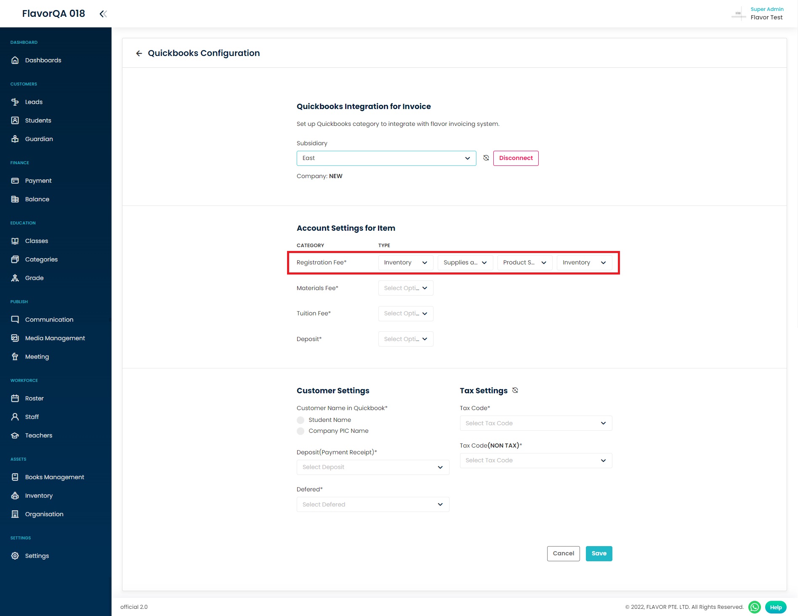Click the Students icon in the sidebar

click(x=15, y=120)
